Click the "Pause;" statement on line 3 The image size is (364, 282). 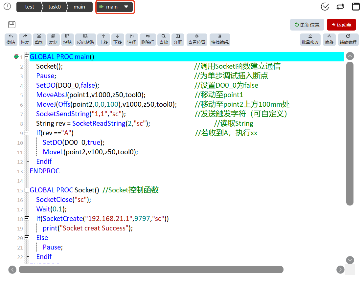tap(46, 76)
